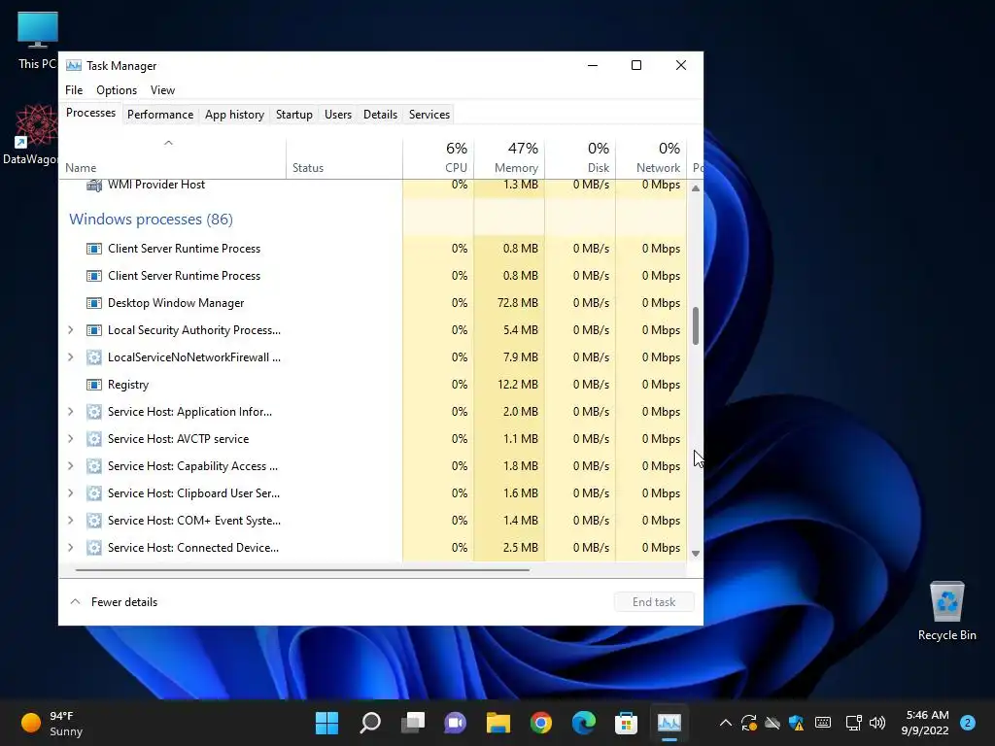Expand Service Host: COM+ Event System row

coord(70,521)
